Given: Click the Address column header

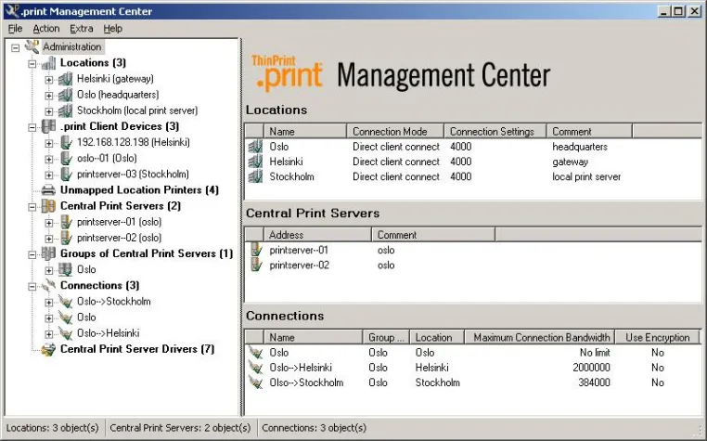Looking at the screenshot, I should pyautogui.click(x=317, y=235).
